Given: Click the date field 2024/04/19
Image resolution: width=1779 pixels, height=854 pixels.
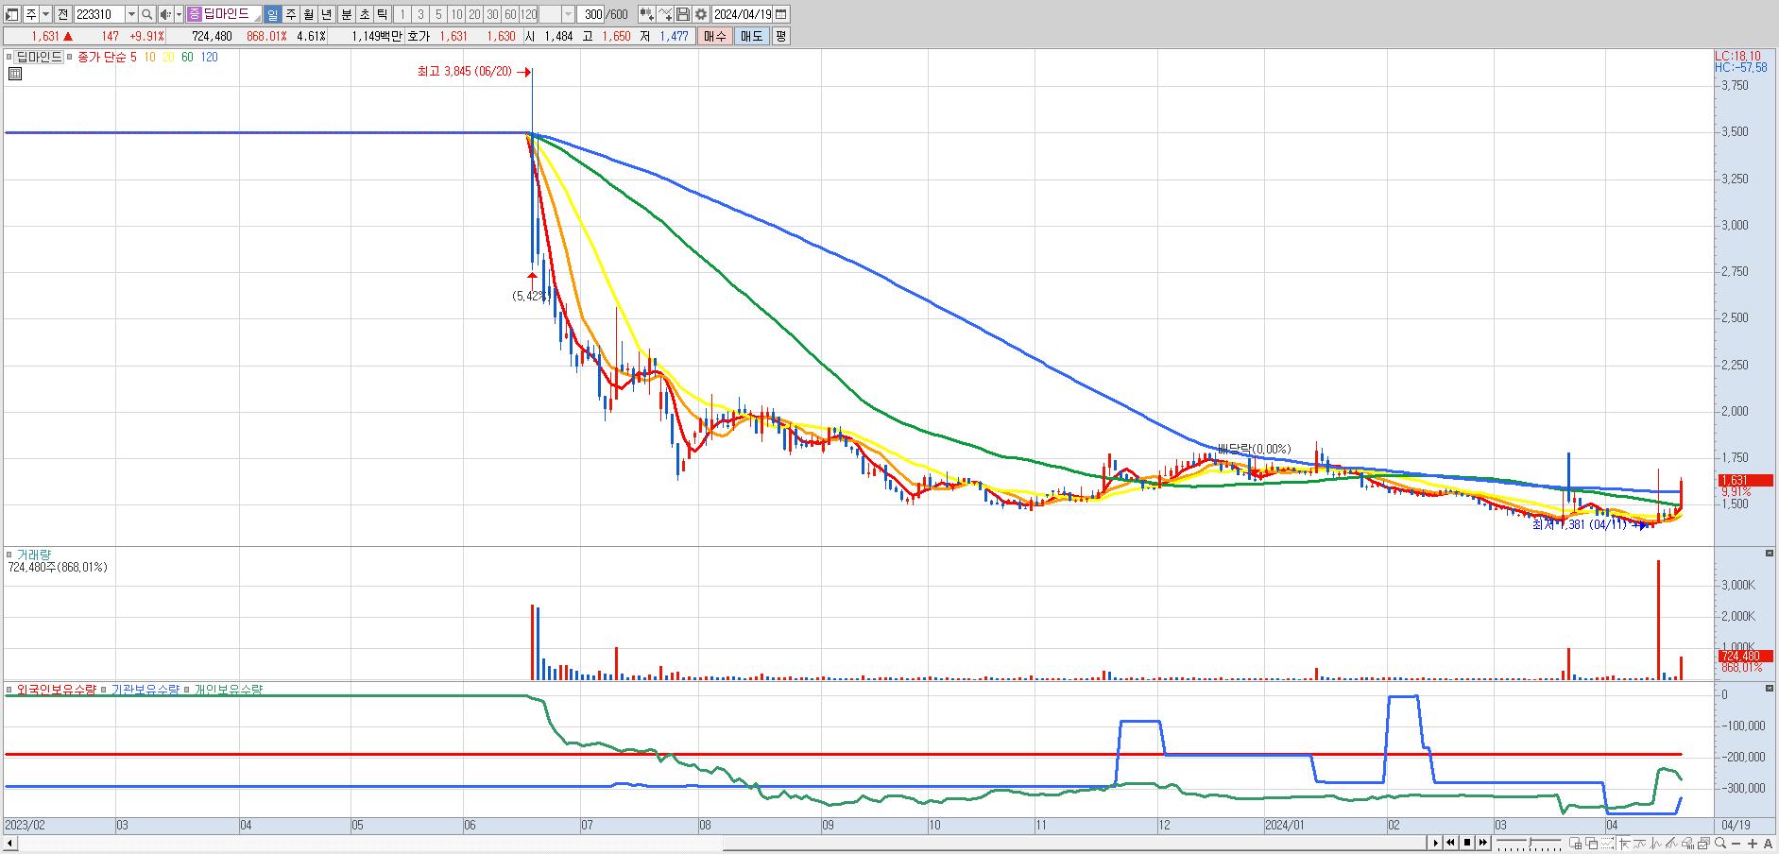Looking at the screenshot, I should pyautogui.click(x=743, y=14).
